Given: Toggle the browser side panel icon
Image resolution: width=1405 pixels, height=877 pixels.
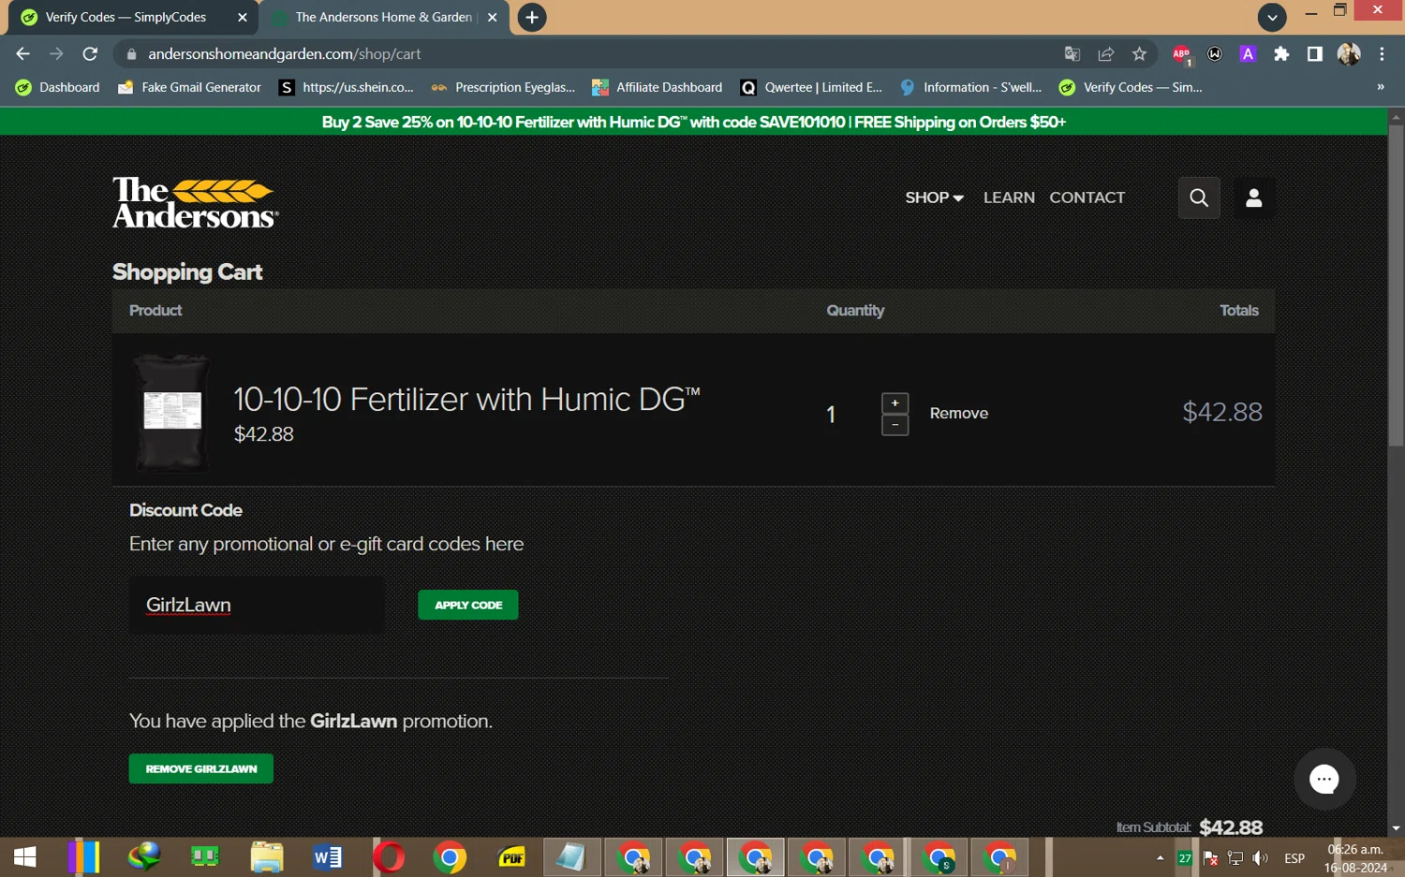Looking at the screenshot, I should pyautogui.click(x=1315, y=54).
